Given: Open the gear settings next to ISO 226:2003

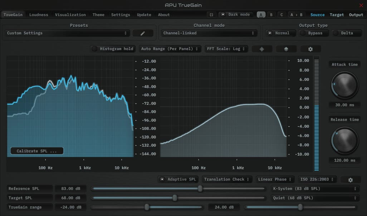Looking at the screenshot, I should tap(351, 180).
